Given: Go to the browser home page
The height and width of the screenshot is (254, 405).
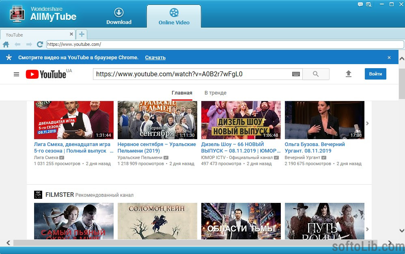Looking at the screenshot, I should pyautogui.click(x=6, y=44).
